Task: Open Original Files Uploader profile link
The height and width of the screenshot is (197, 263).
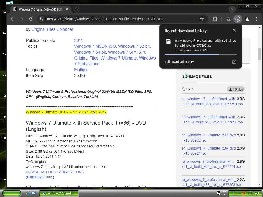Action: coord(52,29)
